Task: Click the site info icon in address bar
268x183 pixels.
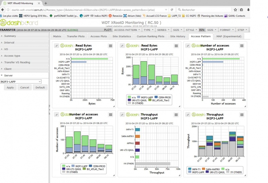Action: [8, 10]
